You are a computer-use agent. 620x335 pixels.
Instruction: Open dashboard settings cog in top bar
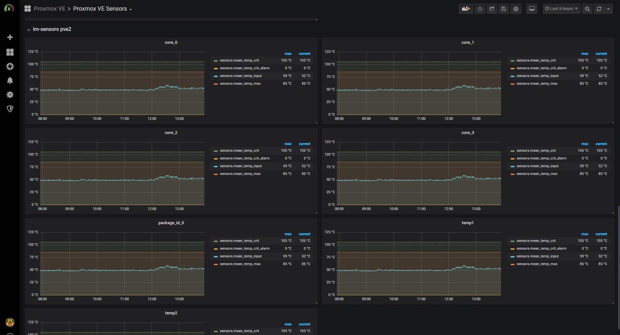pyautogui.click(x=516, y=9)
